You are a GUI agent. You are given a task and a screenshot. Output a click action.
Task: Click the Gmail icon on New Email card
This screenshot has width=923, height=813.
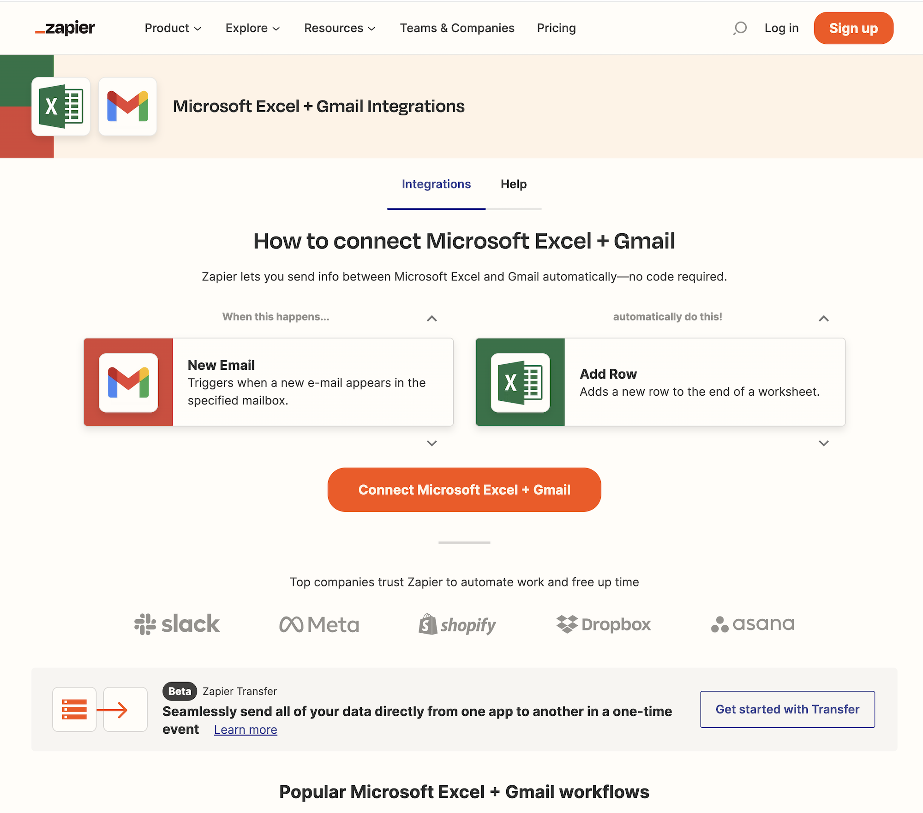tap(128, 382)
